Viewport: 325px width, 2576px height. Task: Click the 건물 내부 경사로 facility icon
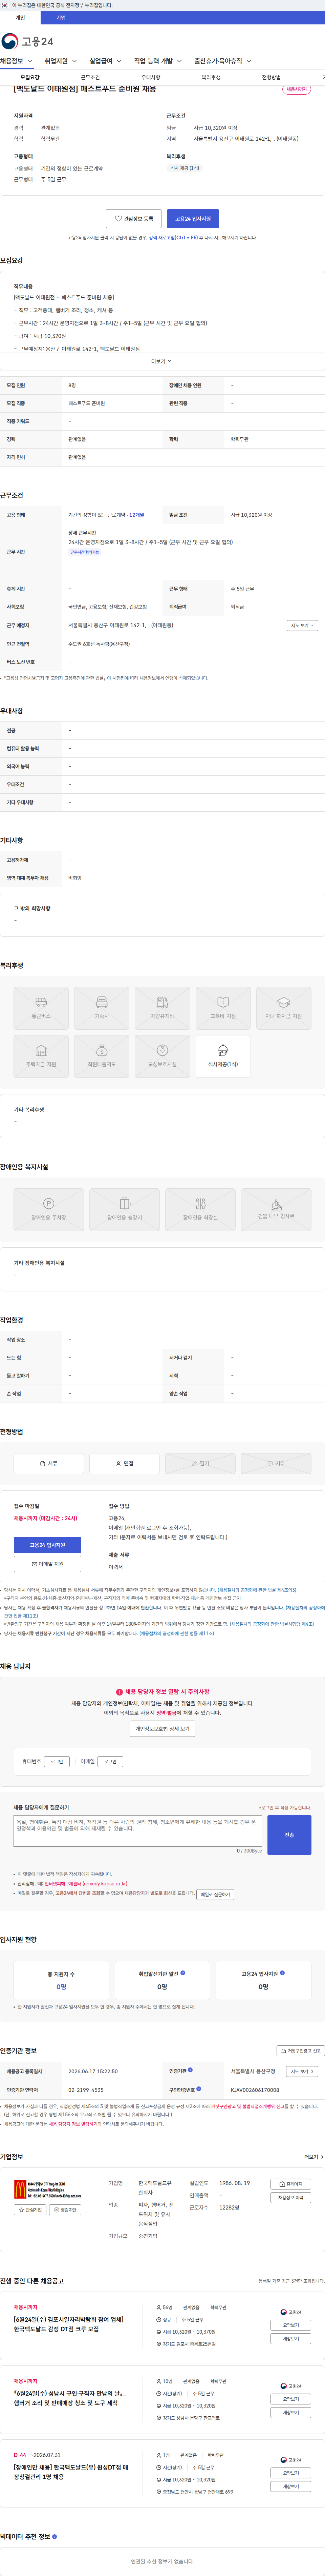point(276,1209)
